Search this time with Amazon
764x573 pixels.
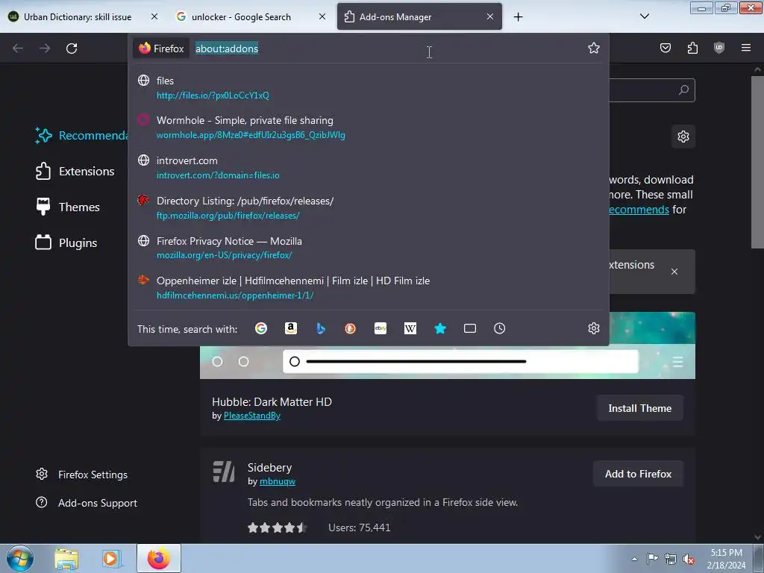click(291, 328)
